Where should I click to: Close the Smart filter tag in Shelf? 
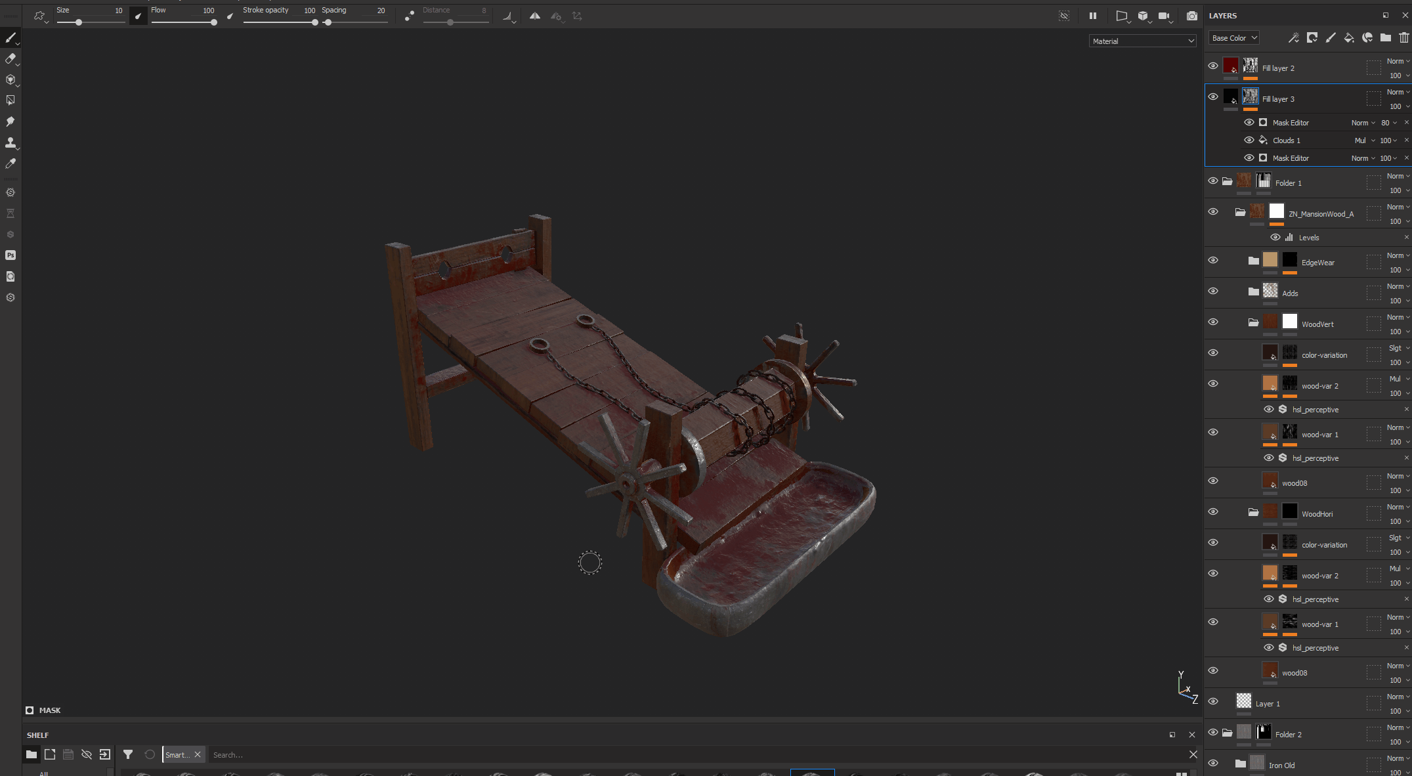[198, 755]
